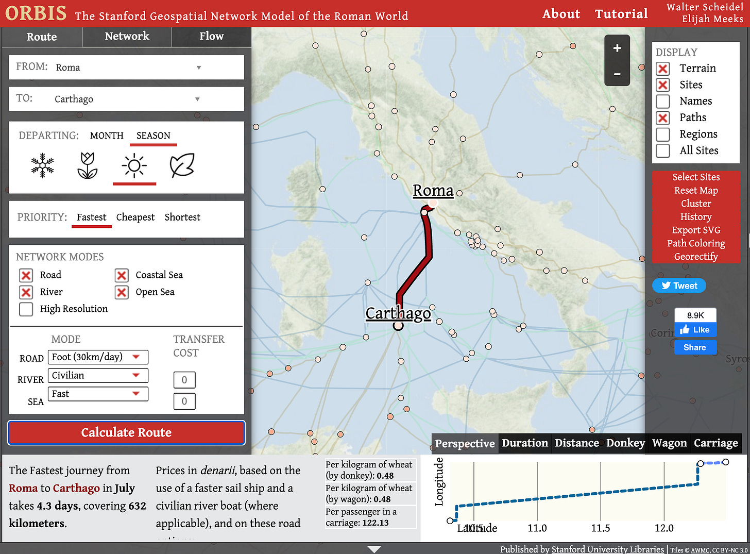This screenshot has width=750, height=554.
Task: Zoom out the map with minus
Action: [x=617, y=74]
